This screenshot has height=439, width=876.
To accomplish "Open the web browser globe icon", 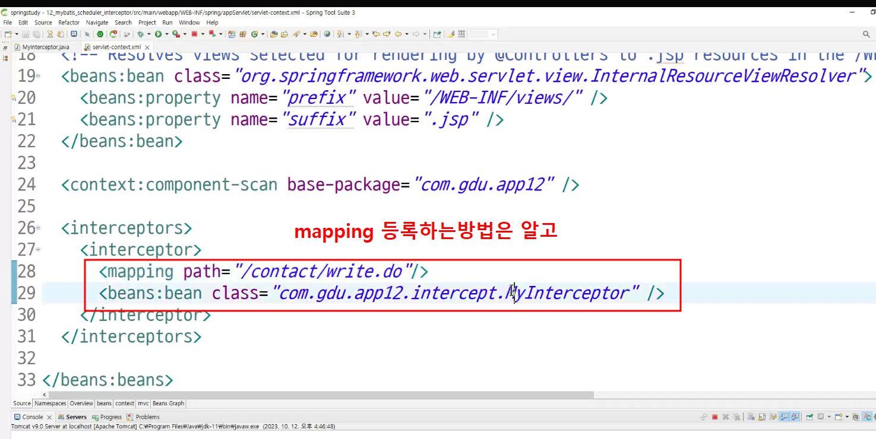I will (x=327, y=34).
